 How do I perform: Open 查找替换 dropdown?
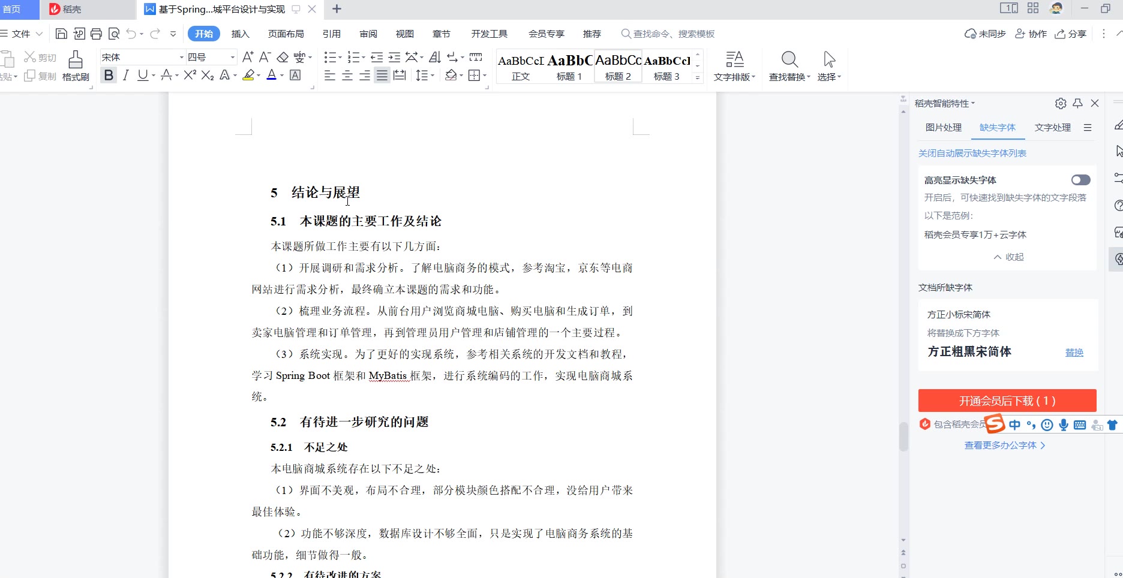pyautogui.click(x=789, y=77)
